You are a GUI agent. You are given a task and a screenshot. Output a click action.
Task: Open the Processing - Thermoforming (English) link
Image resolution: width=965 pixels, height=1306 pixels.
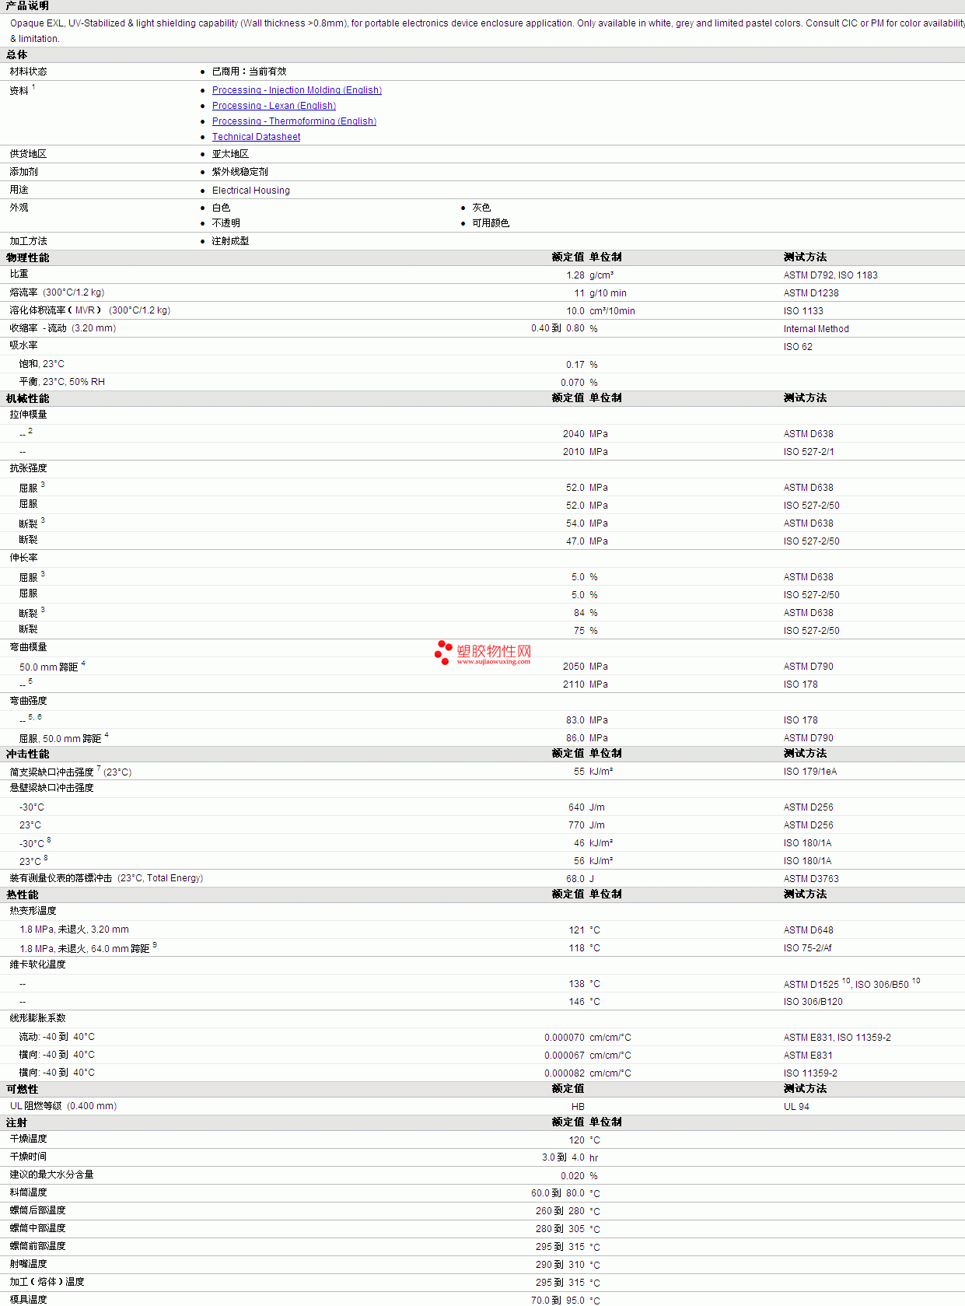(294, 121)
